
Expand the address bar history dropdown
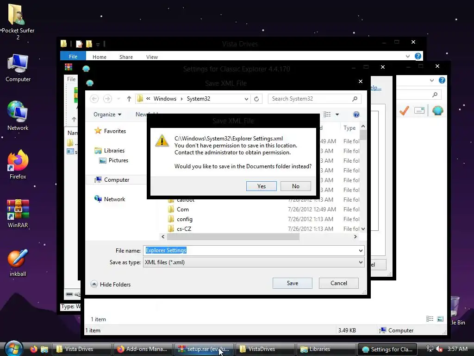tap(246, 99)
